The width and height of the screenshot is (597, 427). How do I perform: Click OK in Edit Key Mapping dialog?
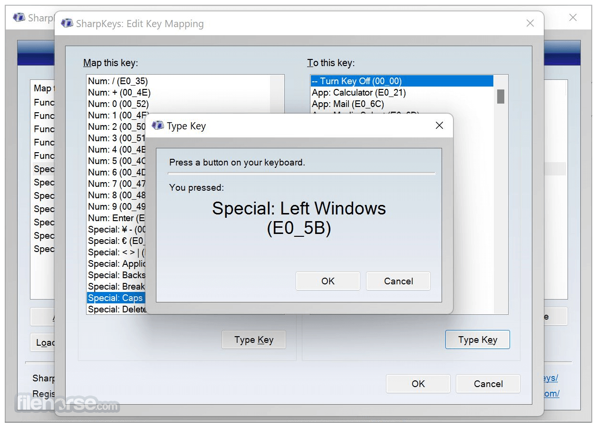418,384
